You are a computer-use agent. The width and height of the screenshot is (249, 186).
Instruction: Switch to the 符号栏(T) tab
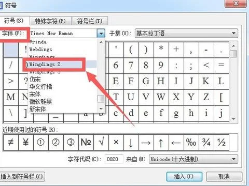(90, 21)
